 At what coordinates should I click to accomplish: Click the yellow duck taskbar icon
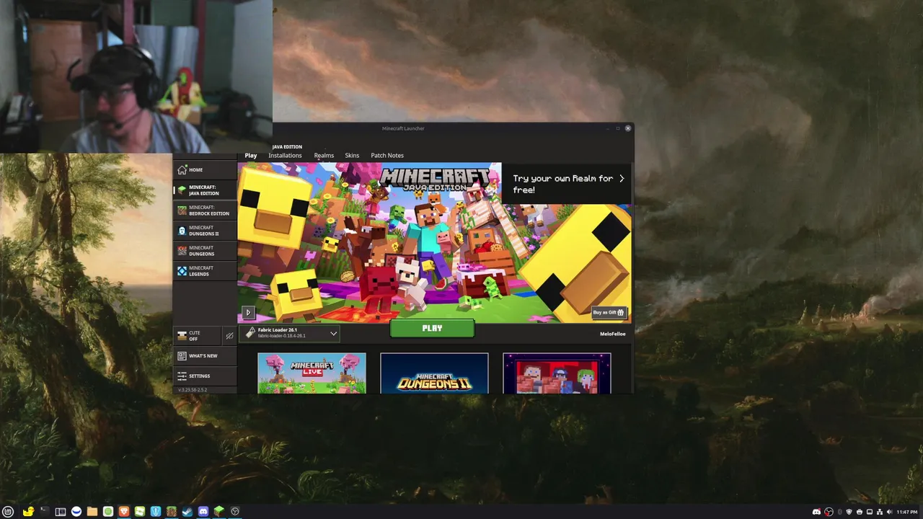29,512
